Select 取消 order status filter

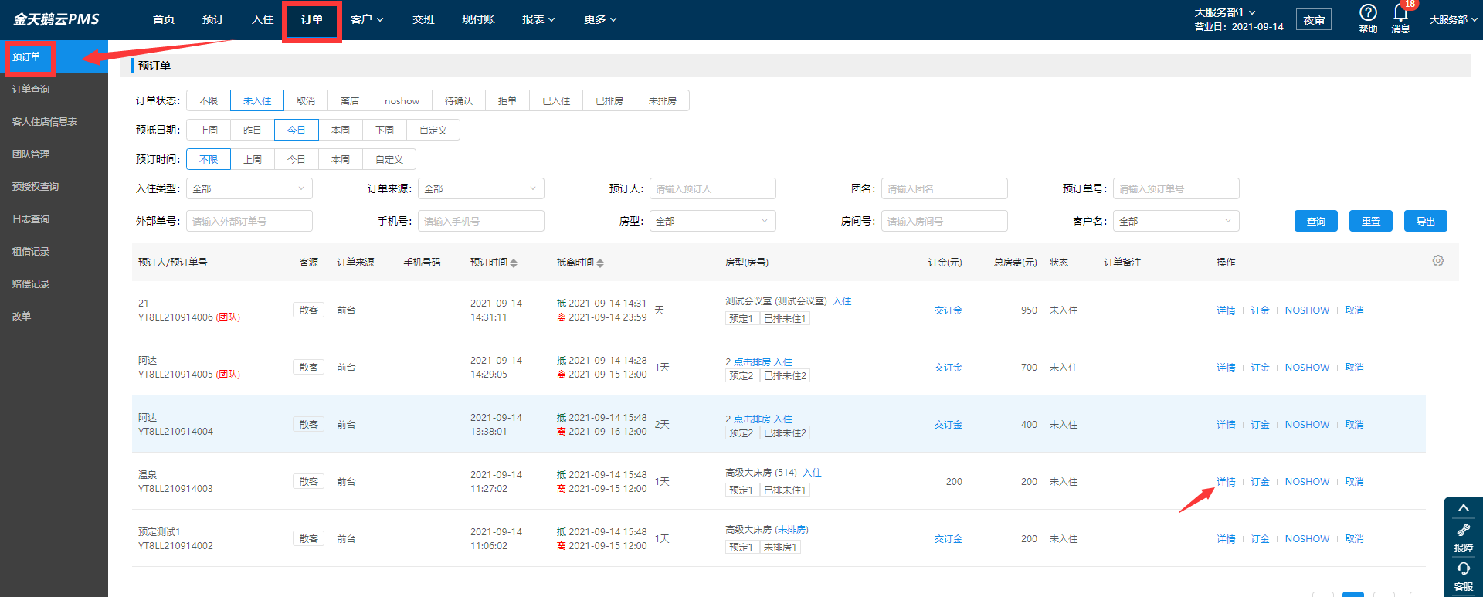(x=306, y=101)
